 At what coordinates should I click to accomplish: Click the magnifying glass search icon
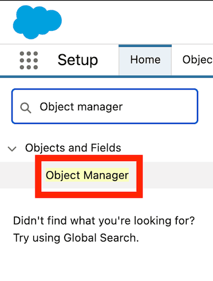pos(26,108)
